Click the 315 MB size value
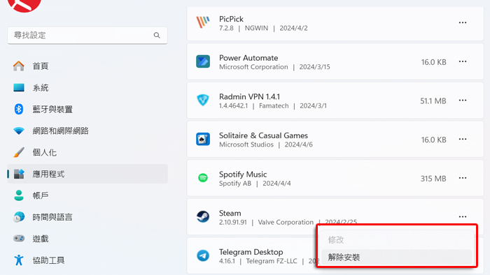The height and width of the screenshot is (275, 490). pos(433,179)
